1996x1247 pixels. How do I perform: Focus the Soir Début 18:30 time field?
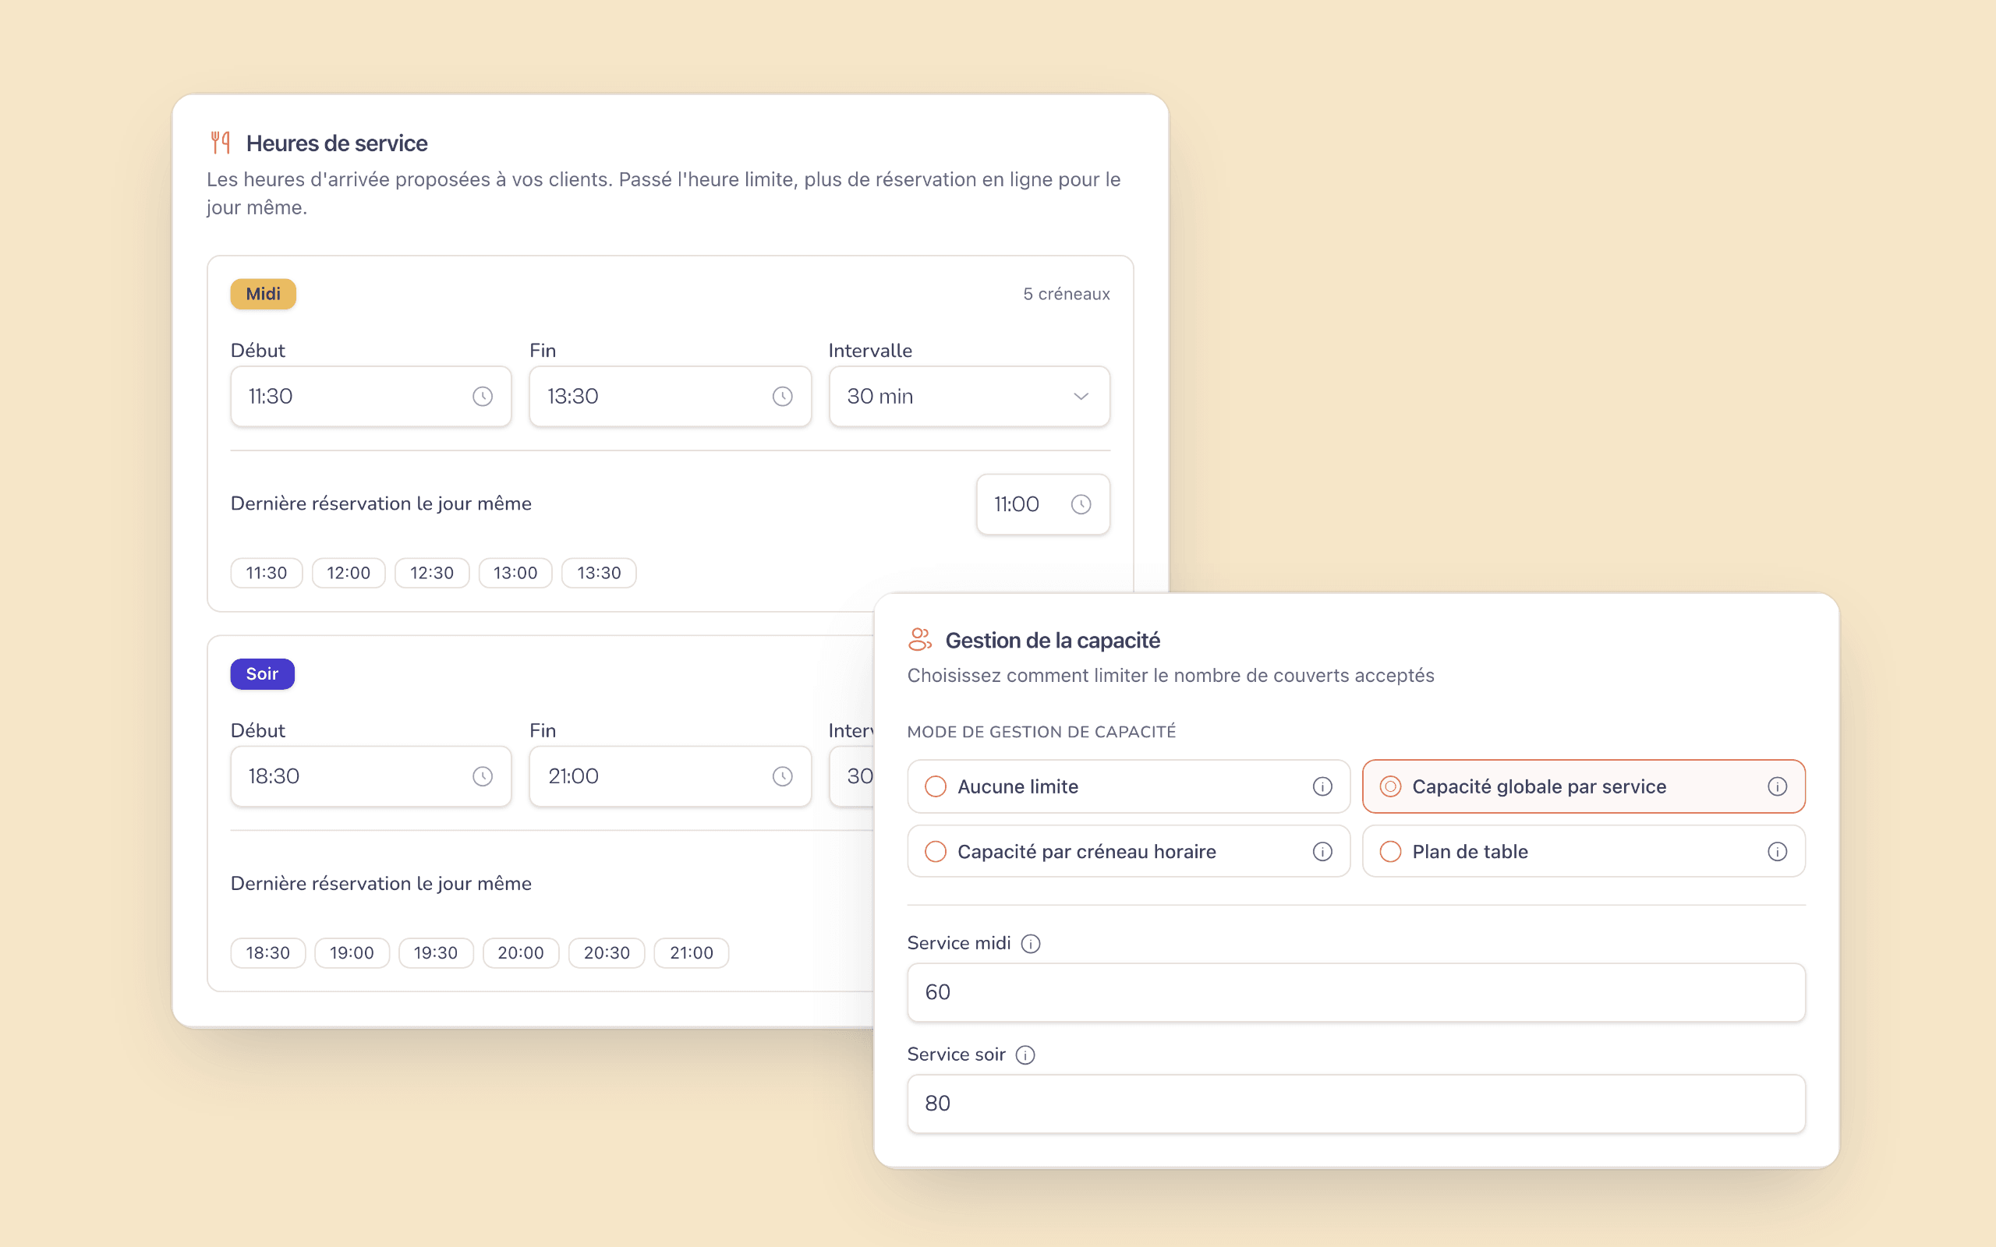(371, 776)
